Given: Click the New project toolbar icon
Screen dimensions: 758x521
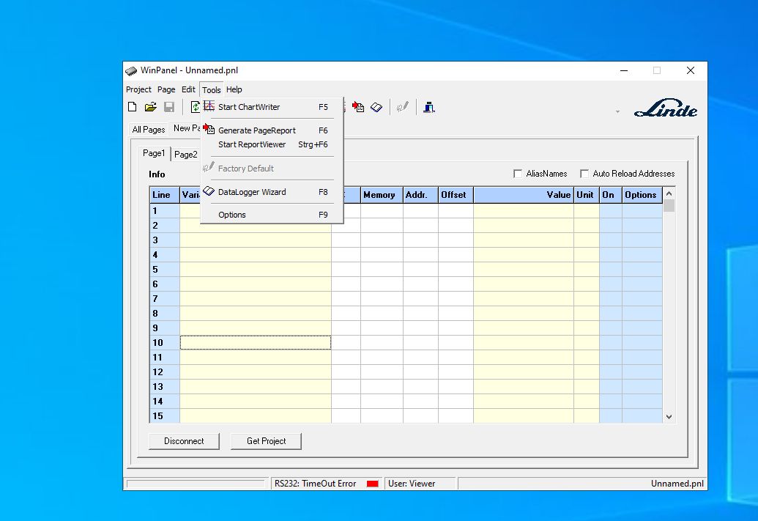Looking at the screenshot, I should point(132,107).
